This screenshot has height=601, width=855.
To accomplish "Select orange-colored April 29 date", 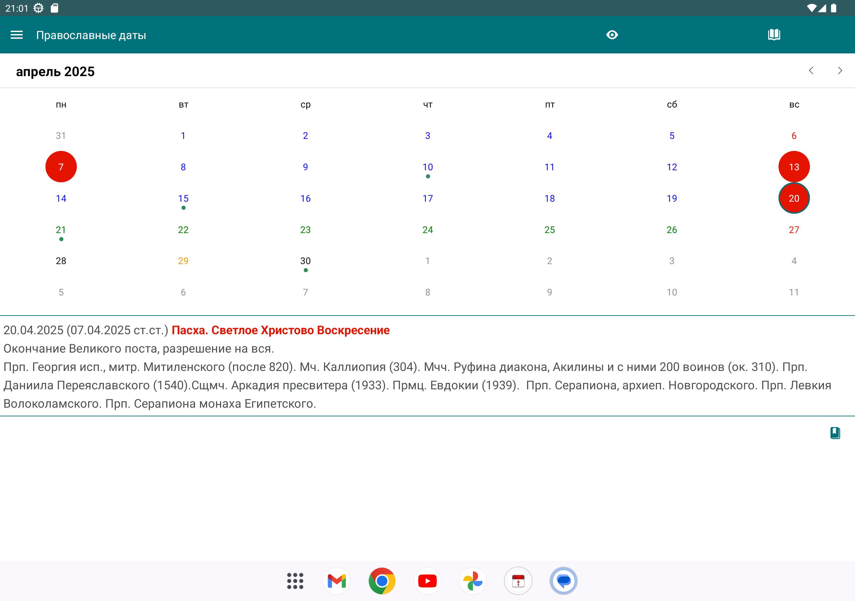I will (x=183, y=261).
